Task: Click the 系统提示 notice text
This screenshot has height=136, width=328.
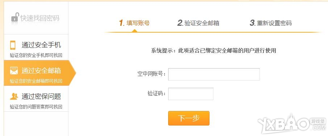Action: point(213,50)
